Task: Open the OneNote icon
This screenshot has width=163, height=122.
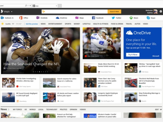Action: pyautogui.click(x=38, y=18)
